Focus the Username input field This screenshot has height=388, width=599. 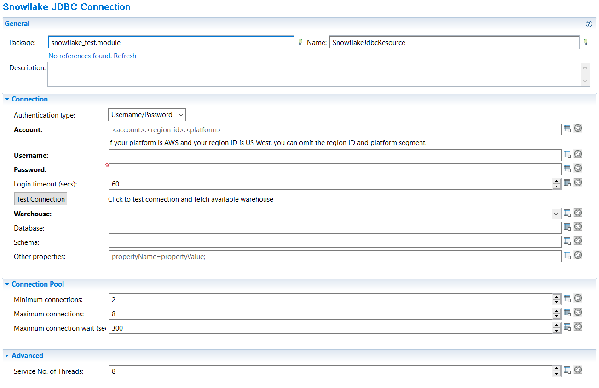[x=335, y=155]
